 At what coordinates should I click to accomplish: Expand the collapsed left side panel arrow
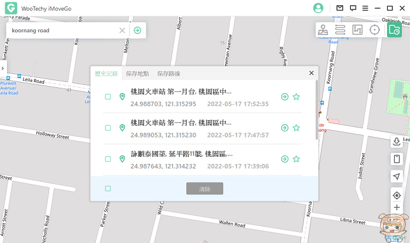point(2,68)
